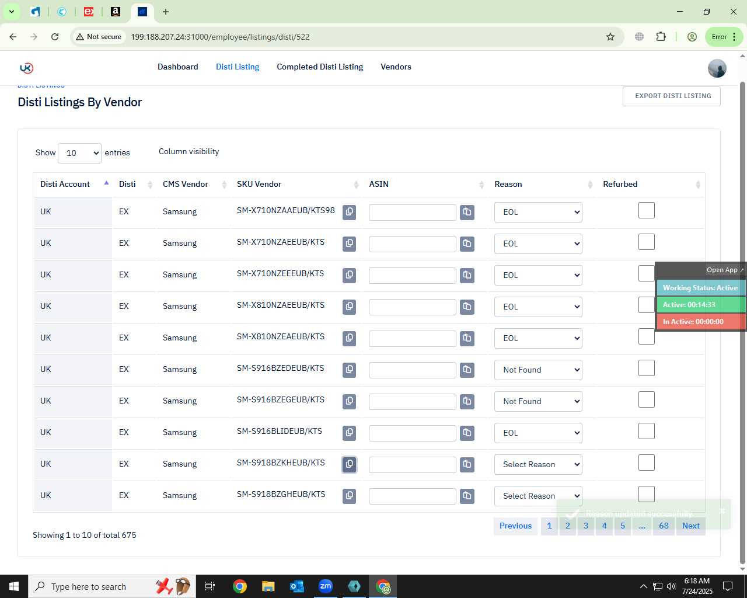Open Reason dropdown for SM-S916BZEDEUB/KTS

[x=538, y=370]
